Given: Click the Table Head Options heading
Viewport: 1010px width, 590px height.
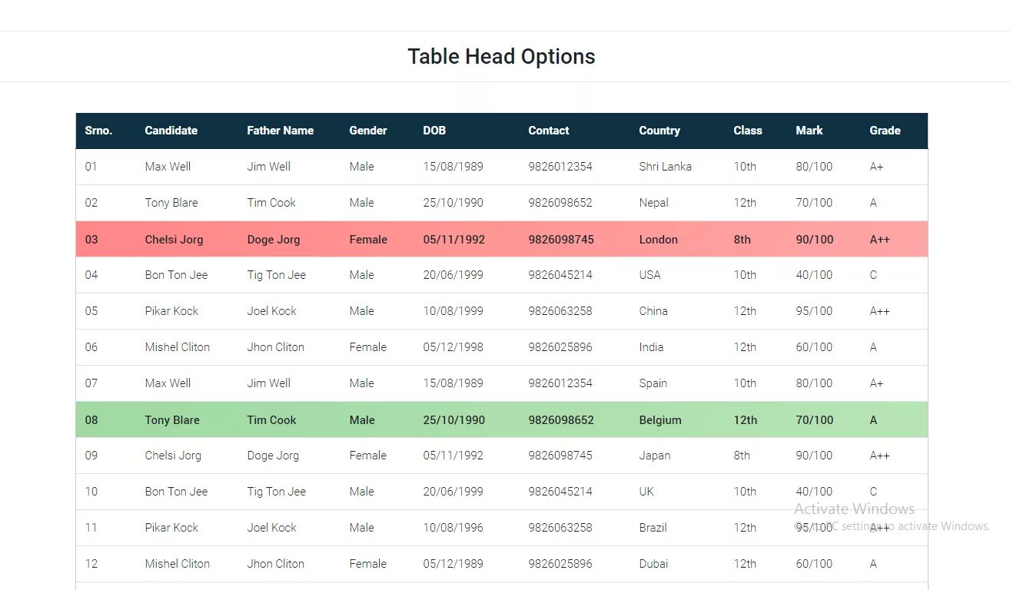Looking at the screenshot, I should coord(501,57).
